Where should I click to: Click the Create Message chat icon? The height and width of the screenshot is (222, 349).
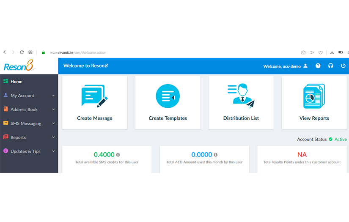point(95,96)
